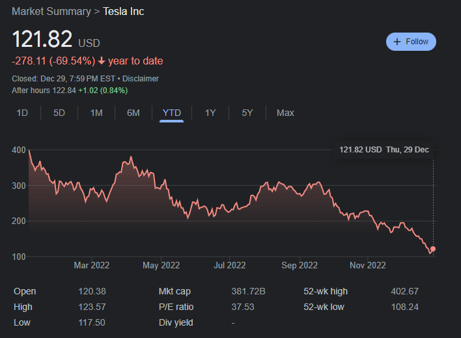The height and width of the screenshot is (338, 461).
Task: Click the YTD tab
Action: (x=171, y=113)
